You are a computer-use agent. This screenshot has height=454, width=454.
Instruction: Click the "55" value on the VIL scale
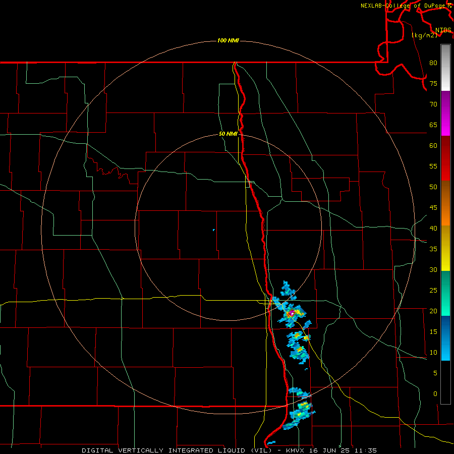click(x=433, y=166)
